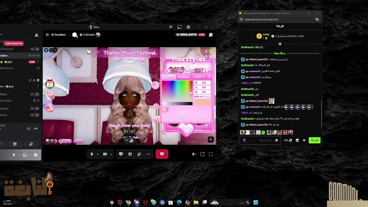Click the advent calendar 25 icon
This screenshot has width=368, height=207.
[50, 84]
